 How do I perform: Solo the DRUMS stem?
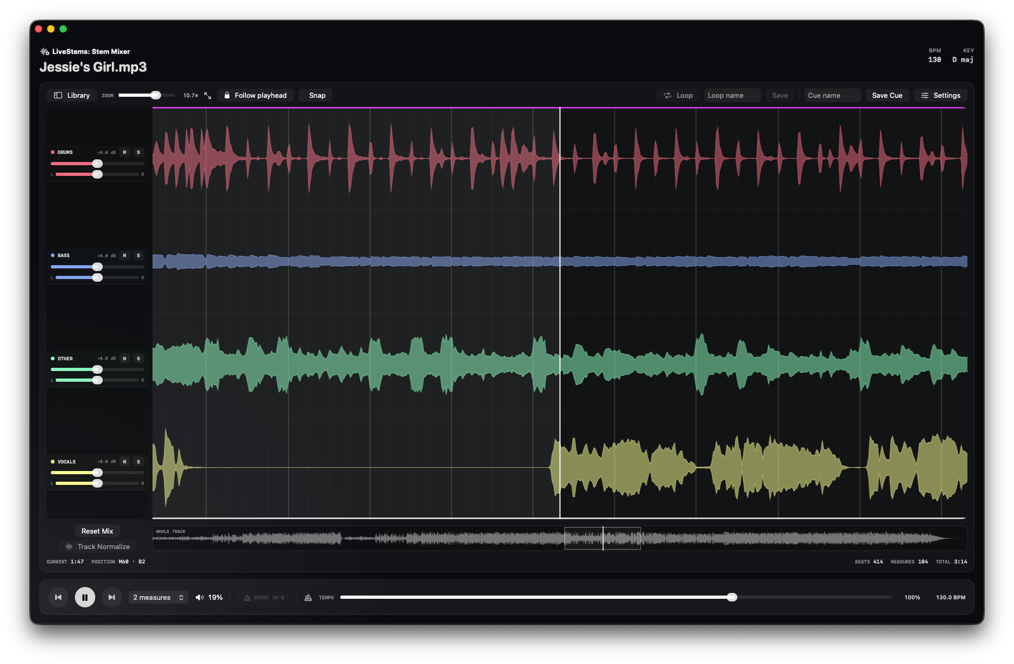coord(139,152)
